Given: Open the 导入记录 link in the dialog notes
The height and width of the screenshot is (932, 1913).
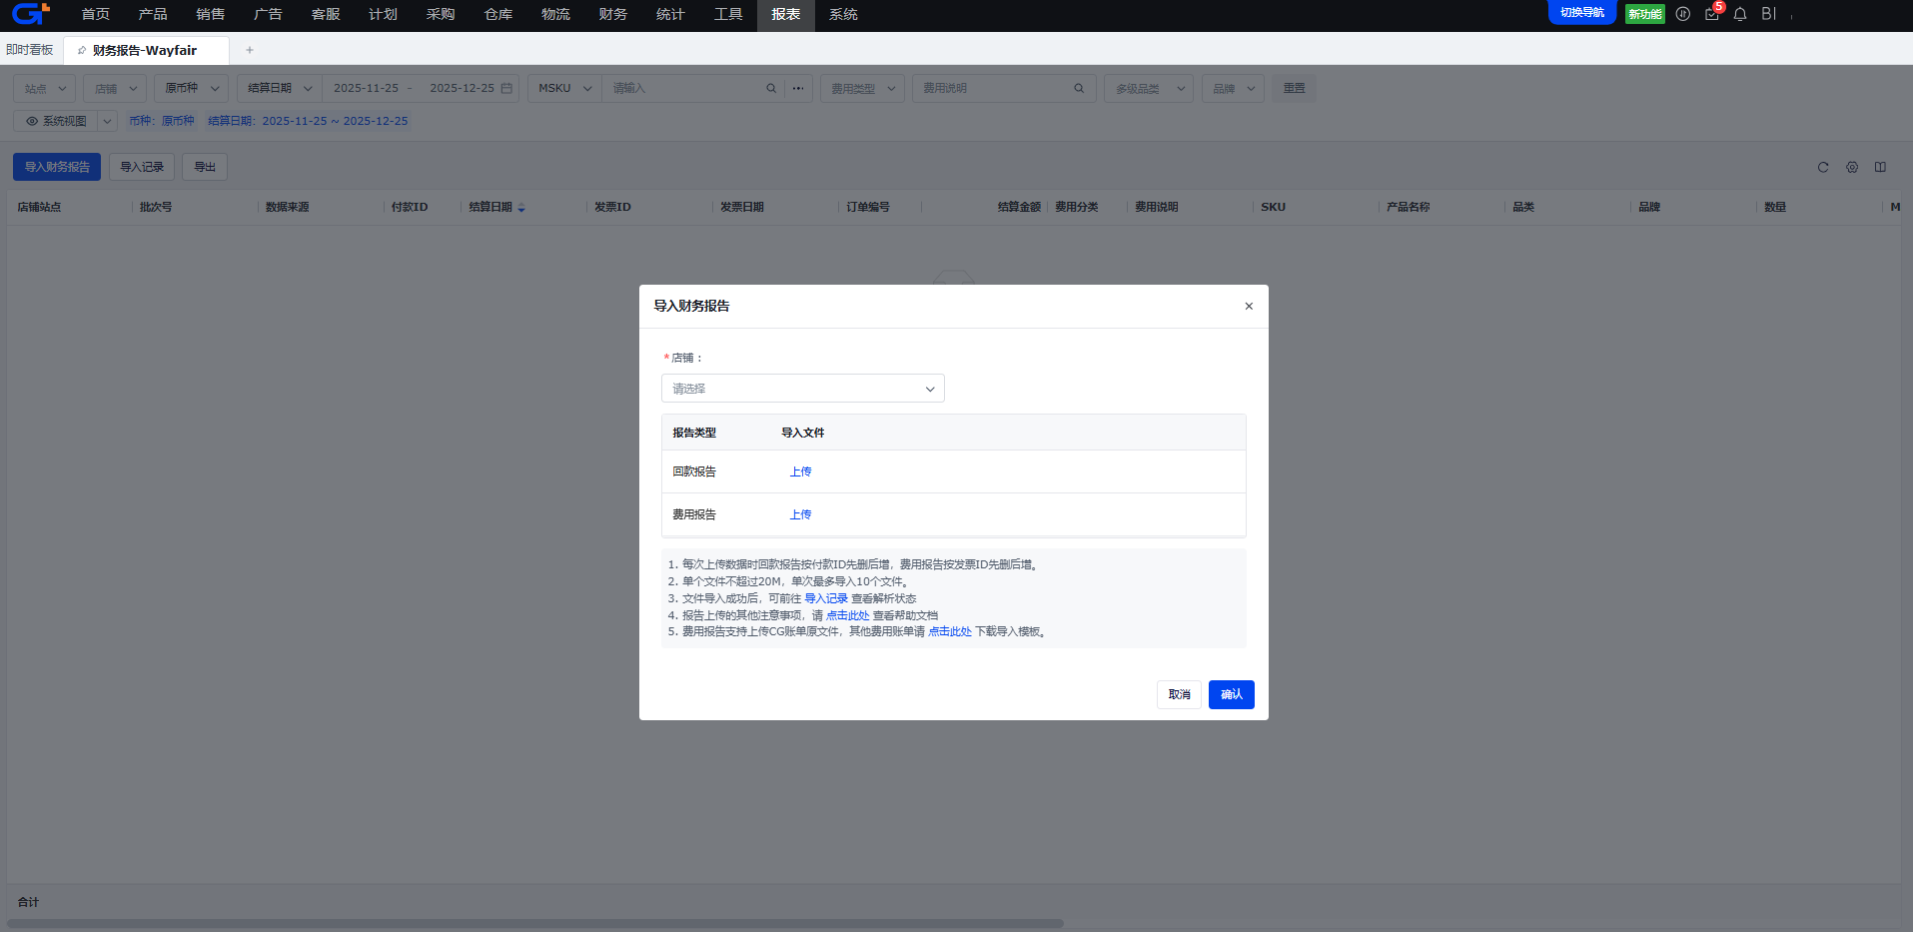Looking at the screenshot, I should pyautogui.click(x=826, y=598).
